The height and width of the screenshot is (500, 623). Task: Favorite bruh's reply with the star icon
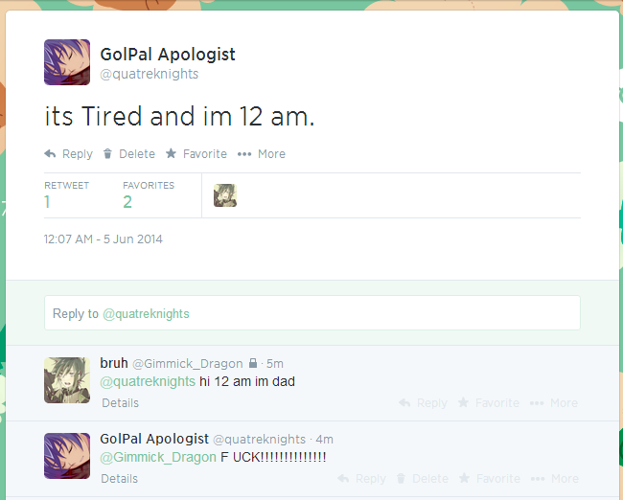coord(463,402)
